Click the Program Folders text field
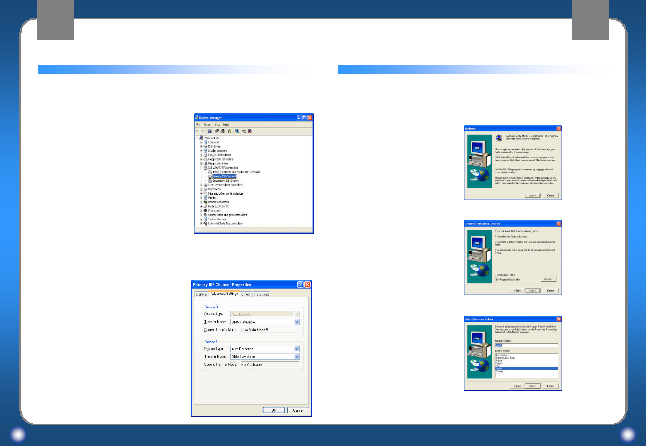 [x=527, y=346]
